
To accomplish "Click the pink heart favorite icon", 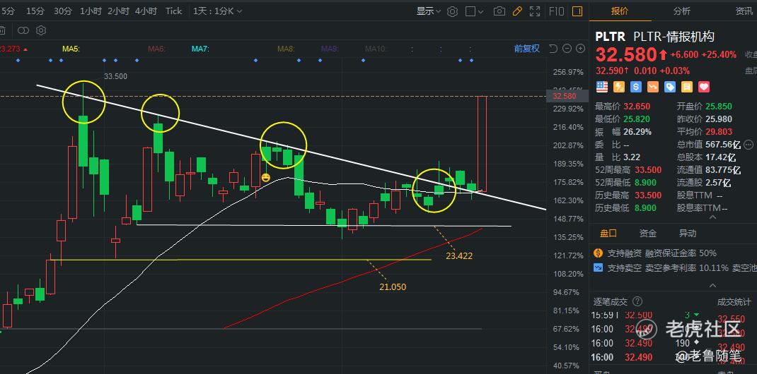I will (x=704, y=87).
